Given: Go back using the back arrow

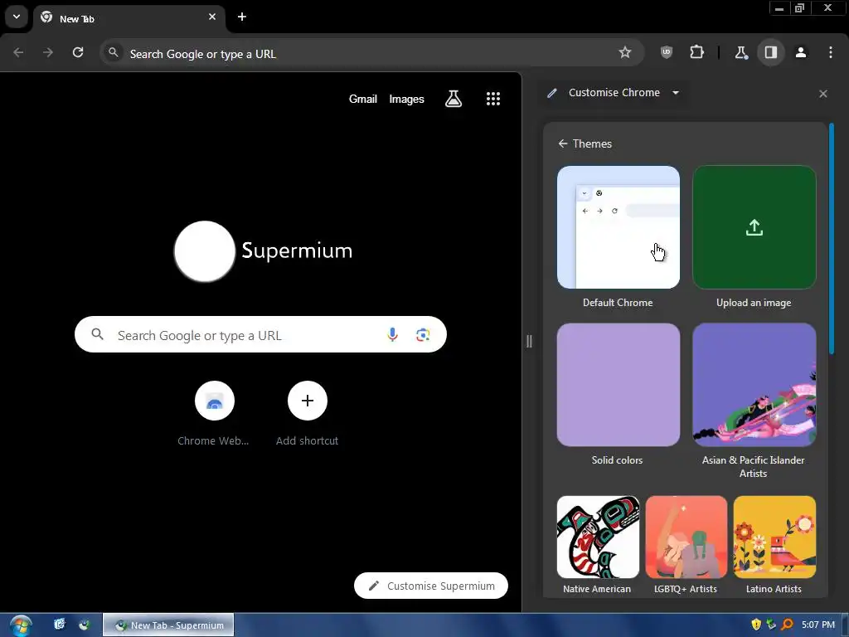Looking at the screenshot, I should tap(18, 52).
